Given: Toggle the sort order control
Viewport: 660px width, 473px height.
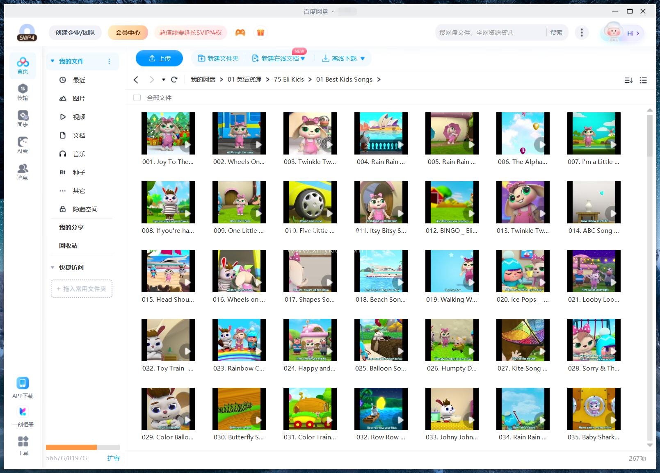Looking at the screenshot, I should coord(628,80).
